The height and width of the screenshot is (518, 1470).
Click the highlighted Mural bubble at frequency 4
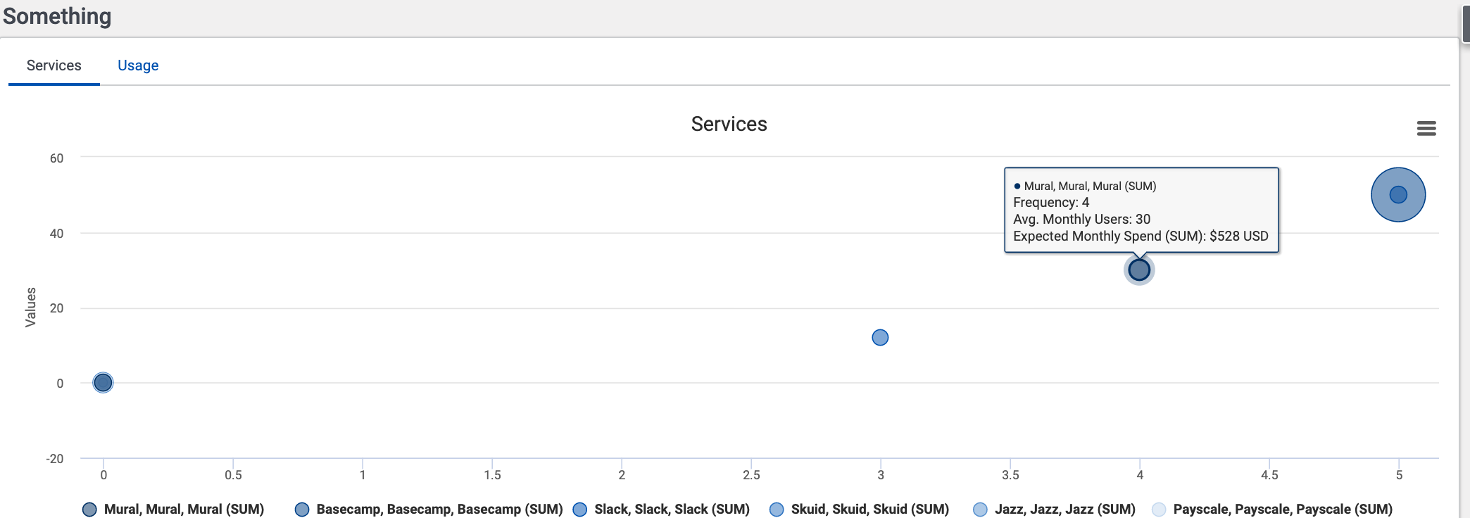(x=1139, y=270)
